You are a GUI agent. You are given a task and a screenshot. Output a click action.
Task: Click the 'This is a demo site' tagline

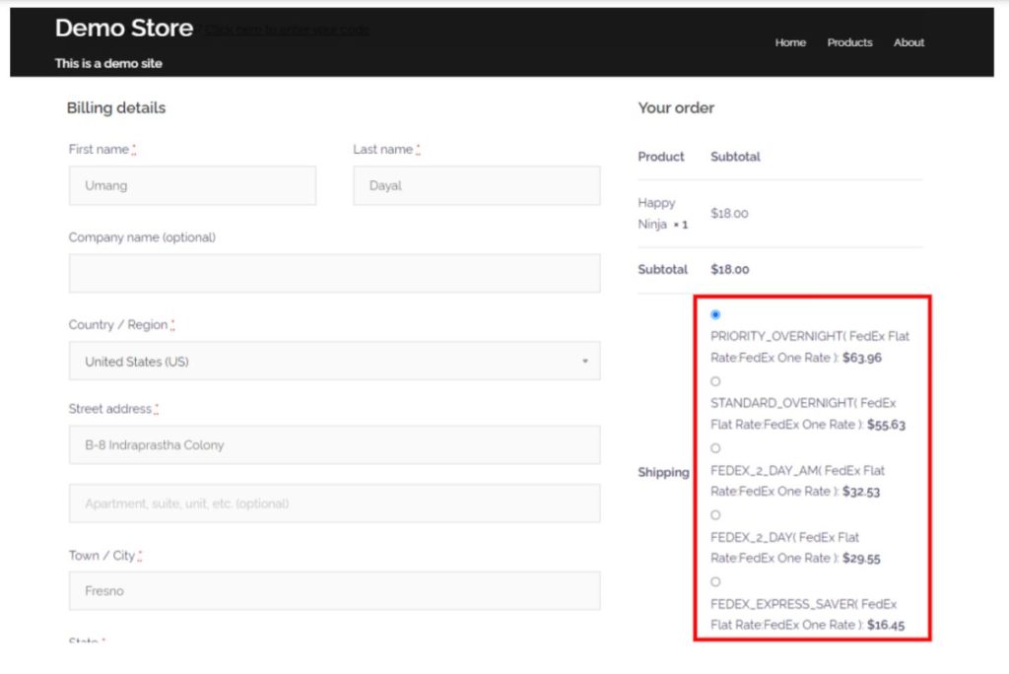[x=108, y=63]
